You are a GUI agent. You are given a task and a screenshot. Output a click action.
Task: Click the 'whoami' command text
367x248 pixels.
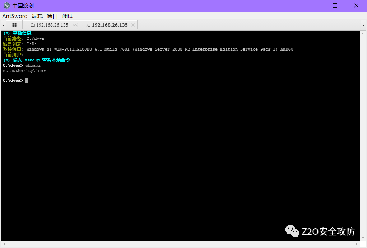click(33, 66)
